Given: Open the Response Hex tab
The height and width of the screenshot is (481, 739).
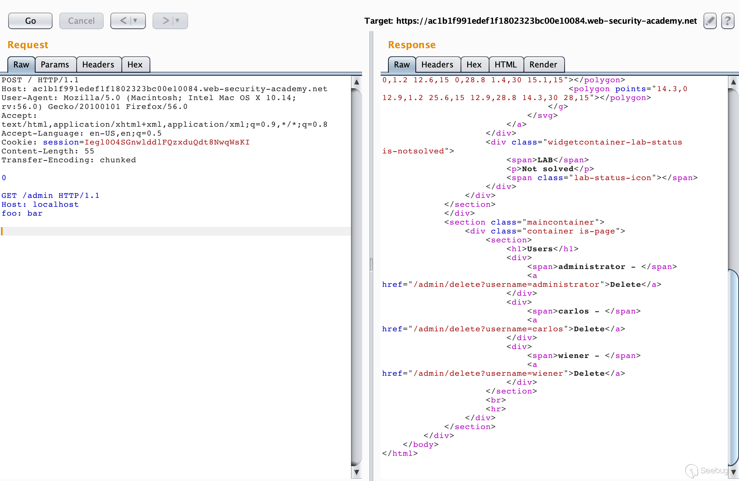Looking at the screenshot, I should click(474, 64).
